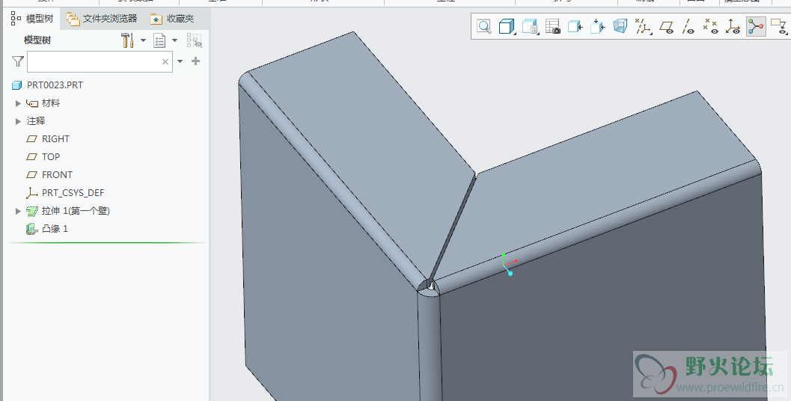Click the tree display list document icon
This screenshot has width=791, height=401.
pos(160,40)
